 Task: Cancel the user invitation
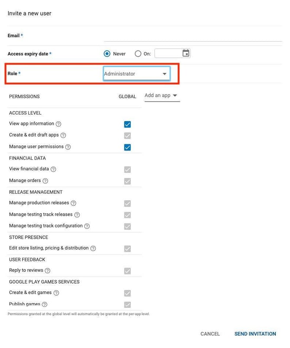[x=209, y=334]
